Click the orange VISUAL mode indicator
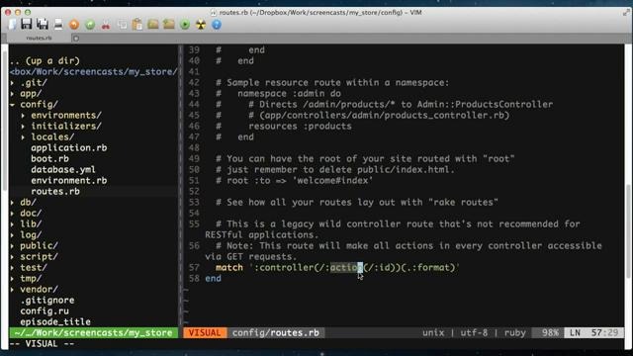 (205, 333)
